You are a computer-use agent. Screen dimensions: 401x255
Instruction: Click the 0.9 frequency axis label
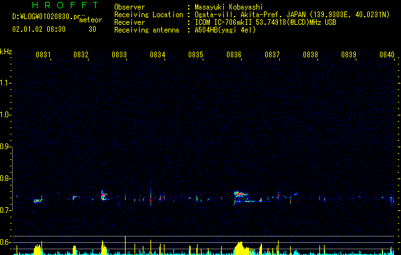pos(5,147)
